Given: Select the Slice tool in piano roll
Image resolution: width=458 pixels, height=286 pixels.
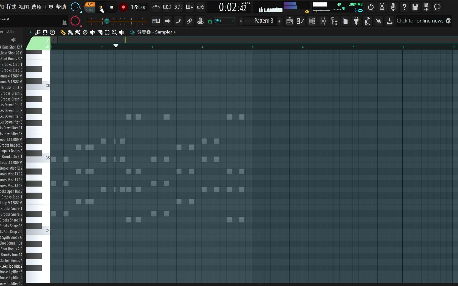Looking at the screenshot, I should (100, 32).
